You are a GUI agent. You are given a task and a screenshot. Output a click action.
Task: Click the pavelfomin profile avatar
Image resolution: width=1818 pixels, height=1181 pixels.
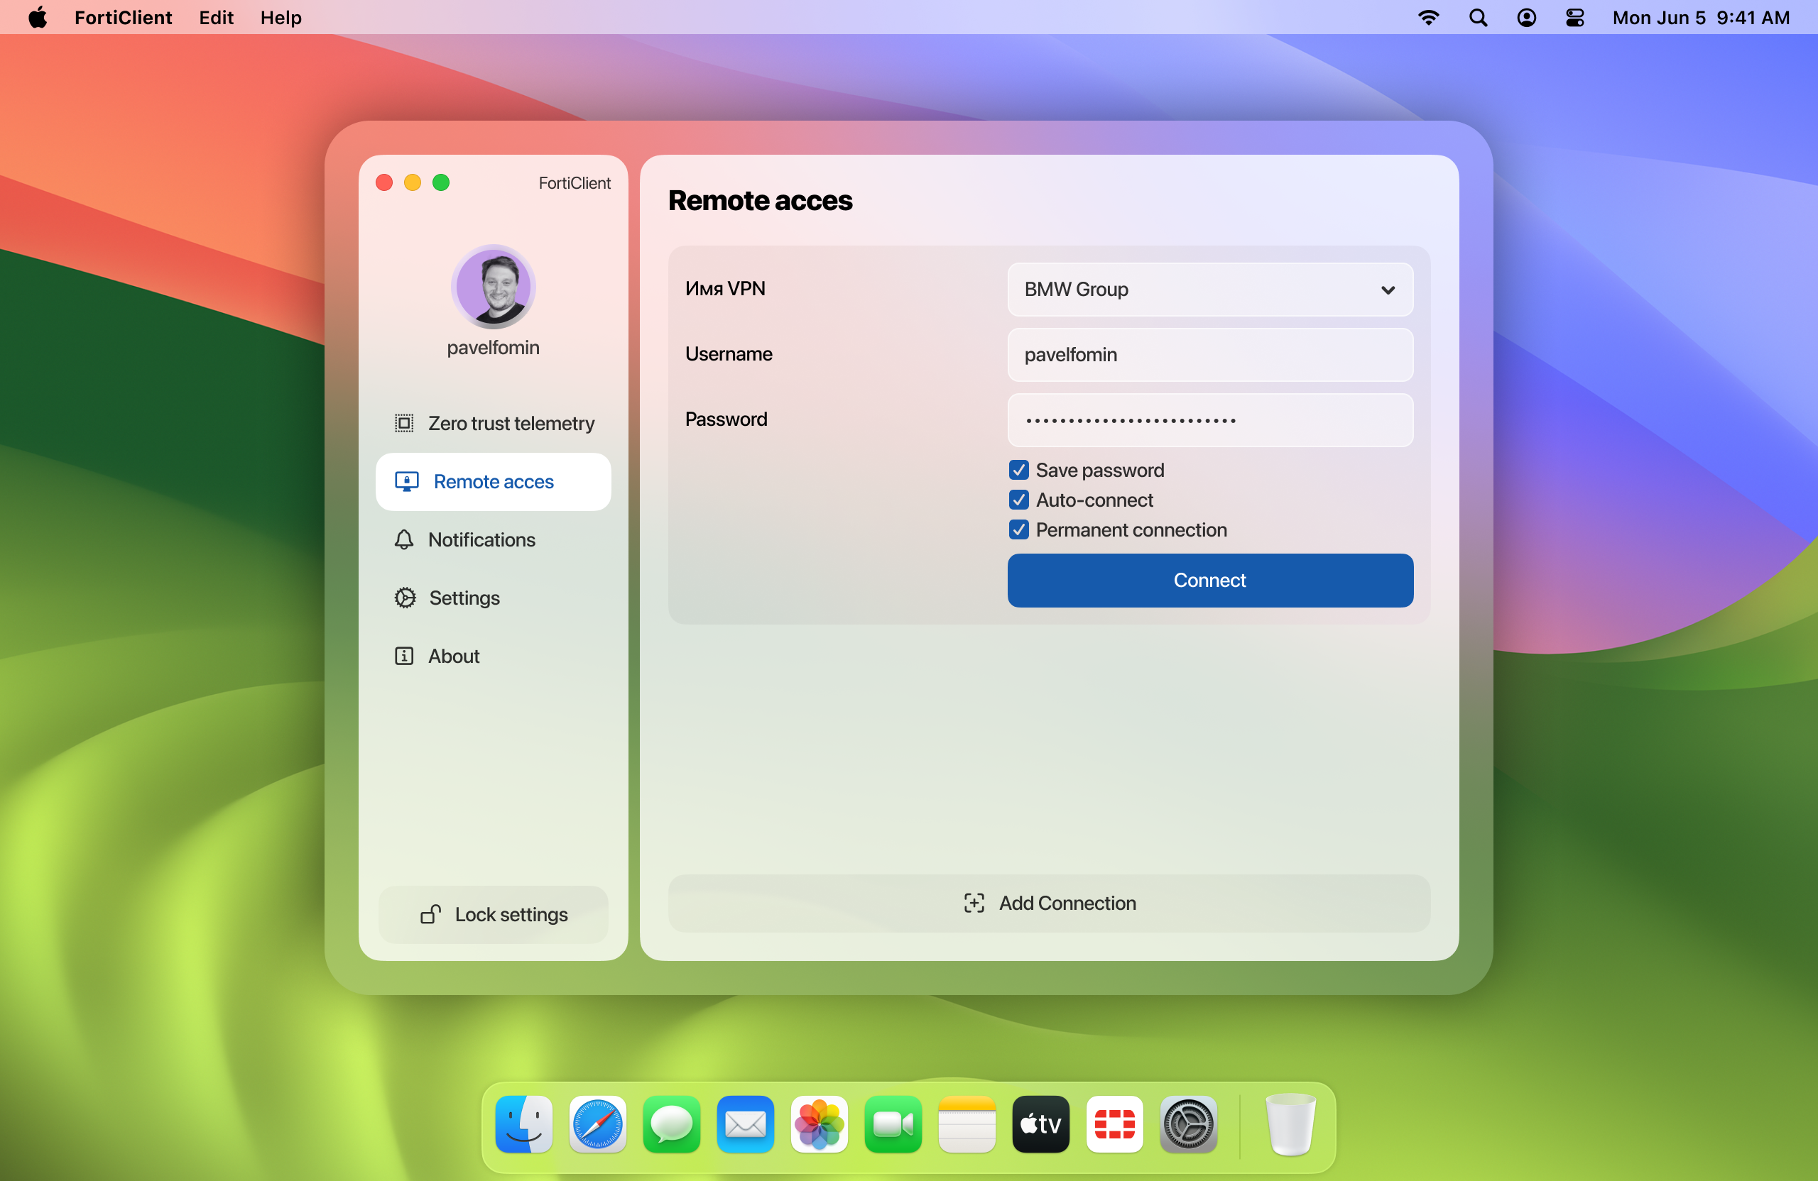tap(493, 287)
